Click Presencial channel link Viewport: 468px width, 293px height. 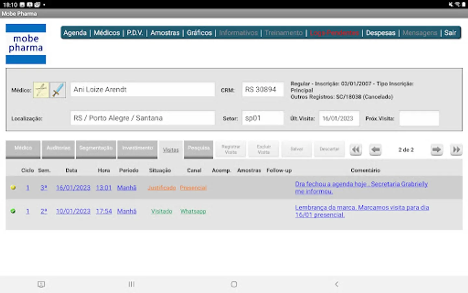coord(193,188)
